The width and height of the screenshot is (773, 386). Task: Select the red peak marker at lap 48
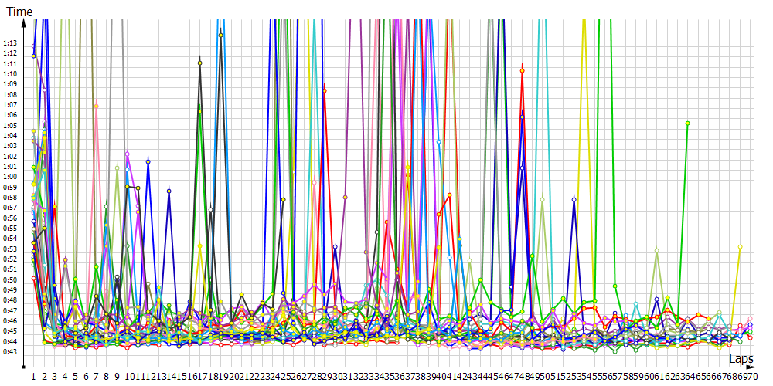[x=523, y=71]
